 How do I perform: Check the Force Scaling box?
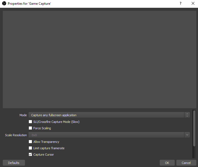(x=30, y=128)
